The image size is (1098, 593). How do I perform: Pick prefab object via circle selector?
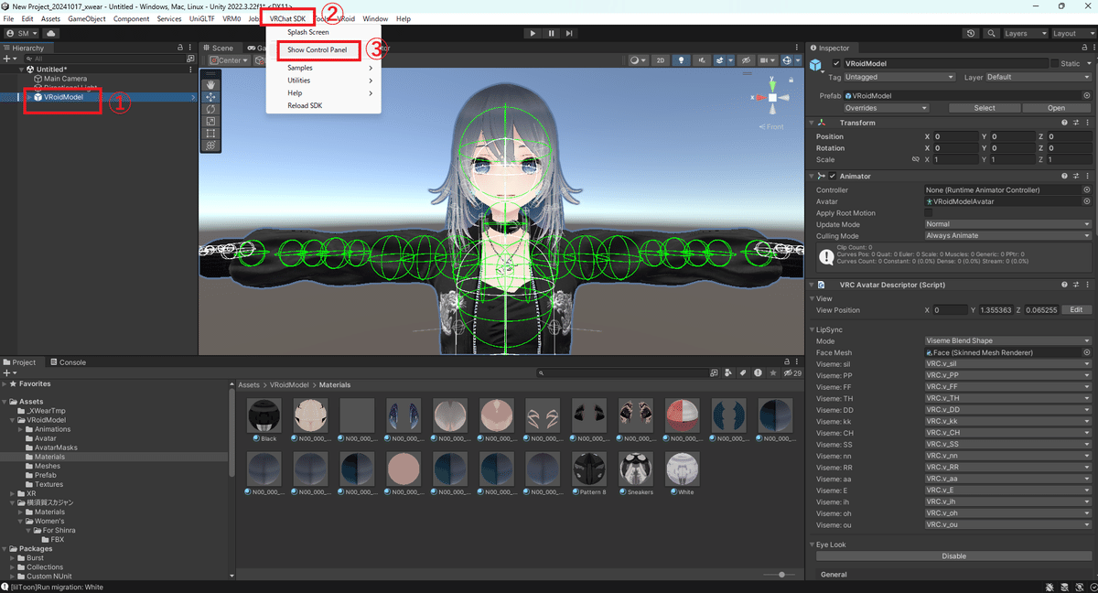point(1087,95)
